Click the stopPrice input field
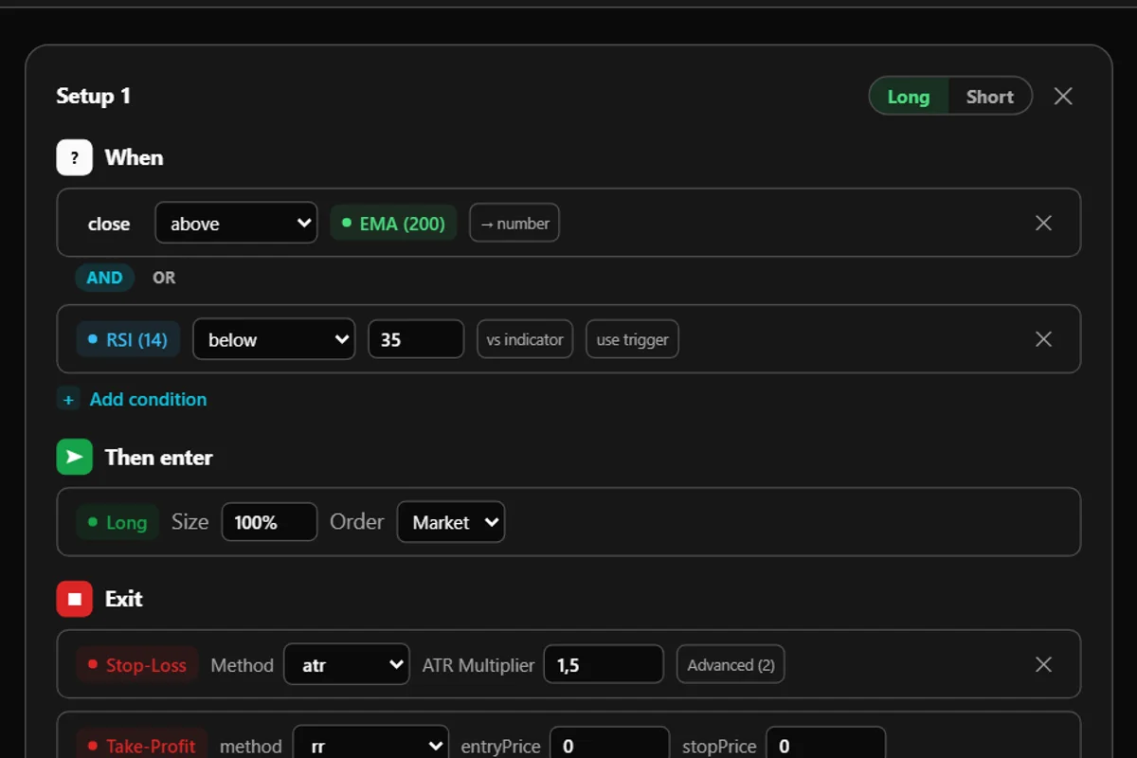This screenshot has width=1137, height=758. point(825,746)
